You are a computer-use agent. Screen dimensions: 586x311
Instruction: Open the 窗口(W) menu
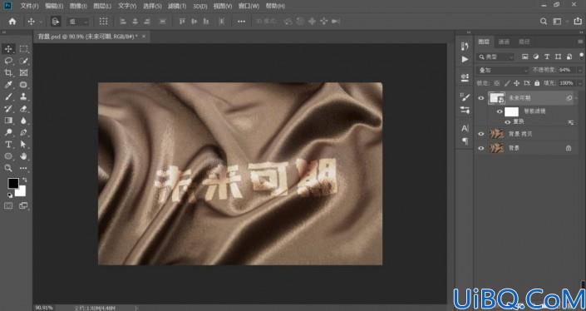click(249, 7)
